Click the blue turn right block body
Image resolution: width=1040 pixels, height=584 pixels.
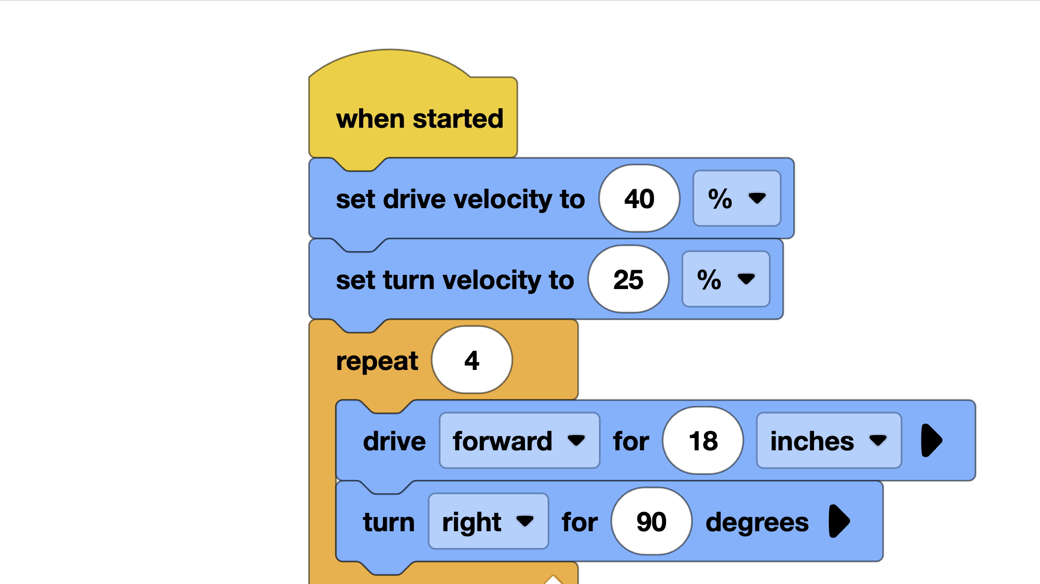(389, 521)
